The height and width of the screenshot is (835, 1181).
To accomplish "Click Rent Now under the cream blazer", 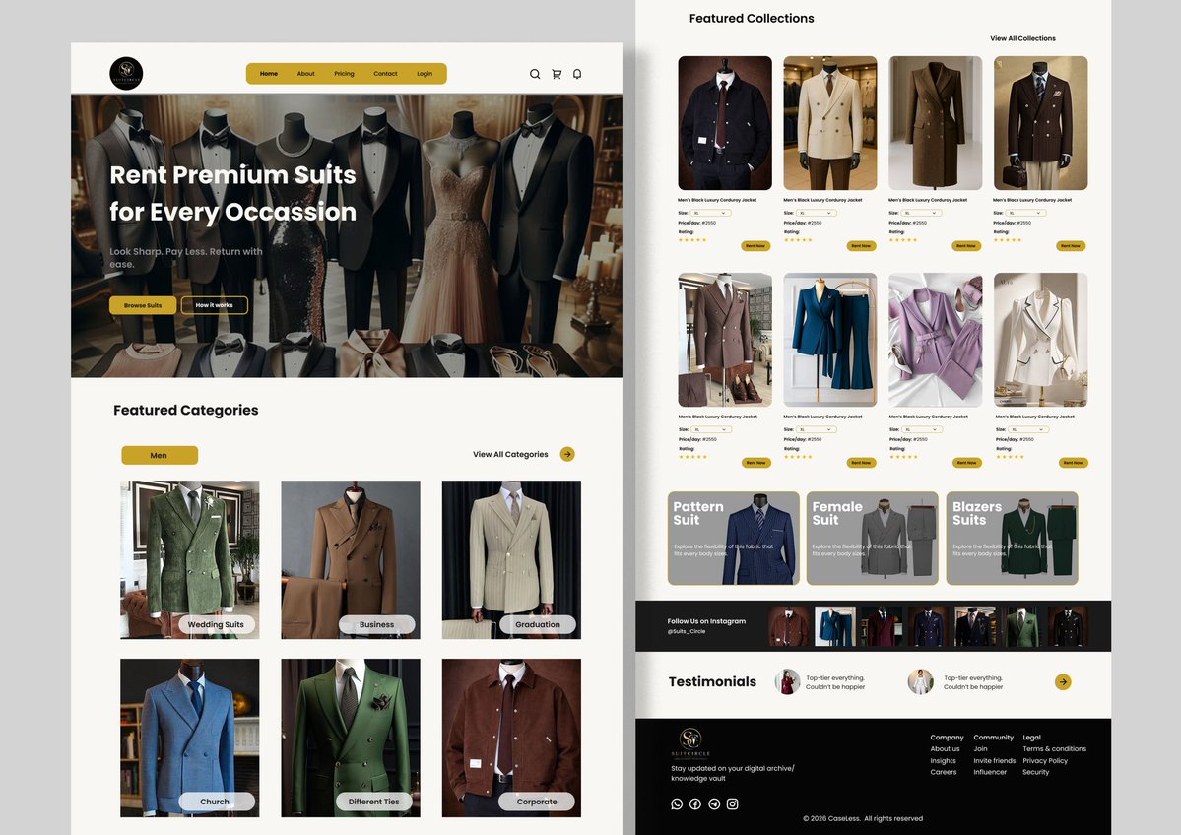I will (x=861, y=245).
